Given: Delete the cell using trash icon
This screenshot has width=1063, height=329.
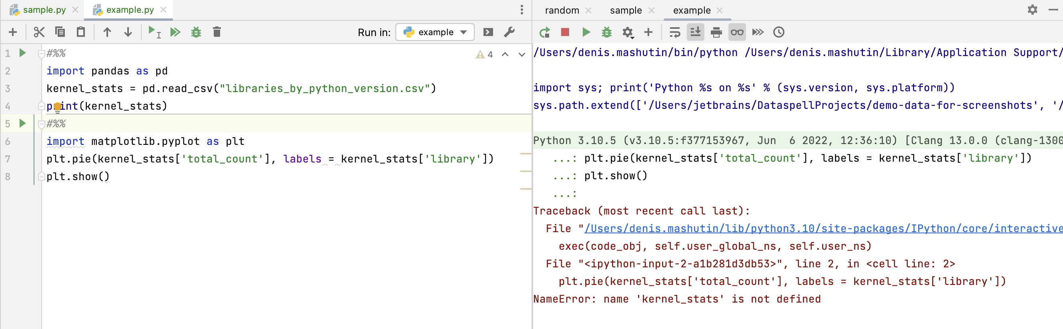Looking at the screenshot, I should coord(217,32).
